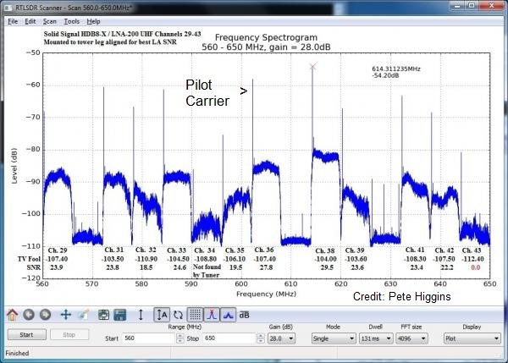Toggle the peak marker button
This screenshot has height=363, width=508.
click(211, 314)
